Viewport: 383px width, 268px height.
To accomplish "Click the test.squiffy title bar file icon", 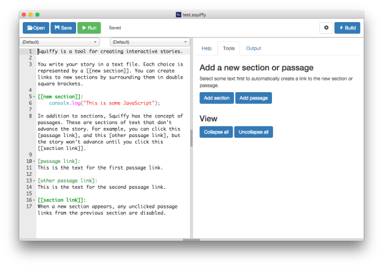I will 179,15.
